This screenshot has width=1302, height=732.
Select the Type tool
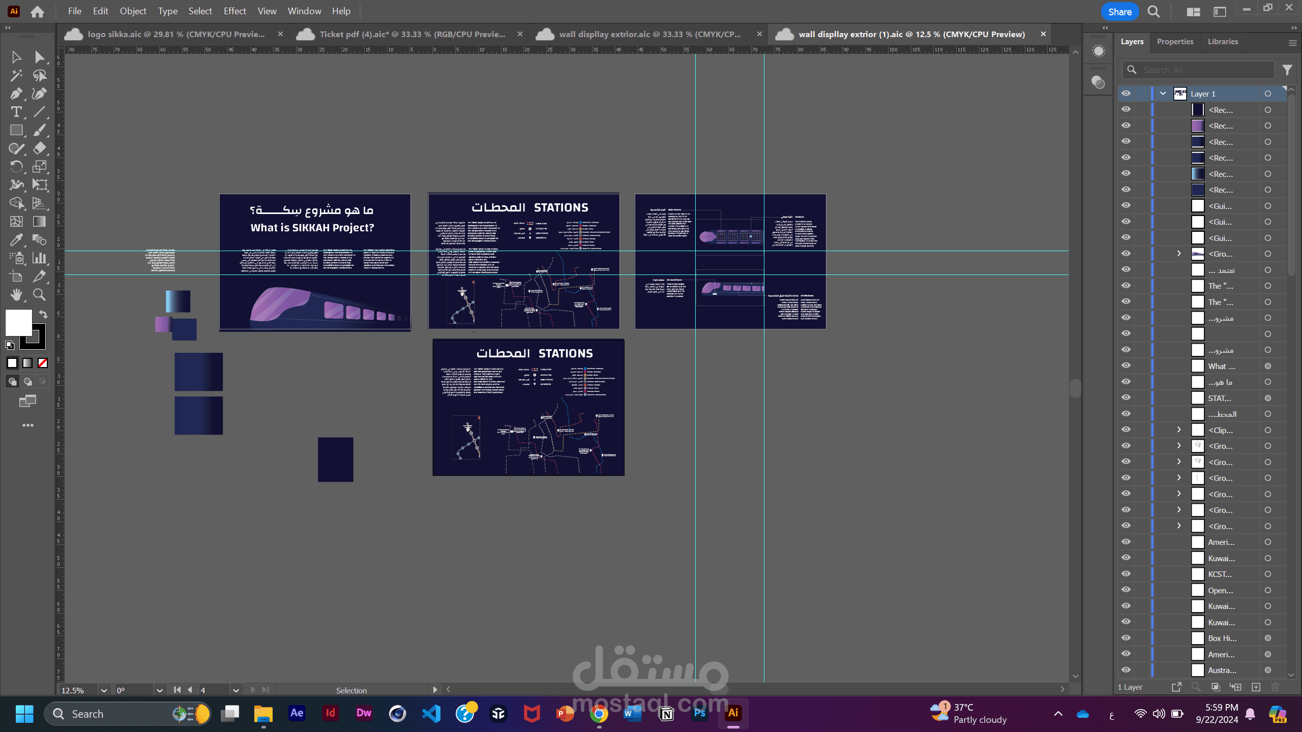[x=16, y=112]
